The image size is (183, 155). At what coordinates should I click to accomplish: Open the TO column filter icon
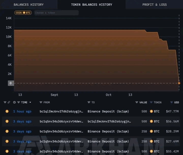click(89, 102)
